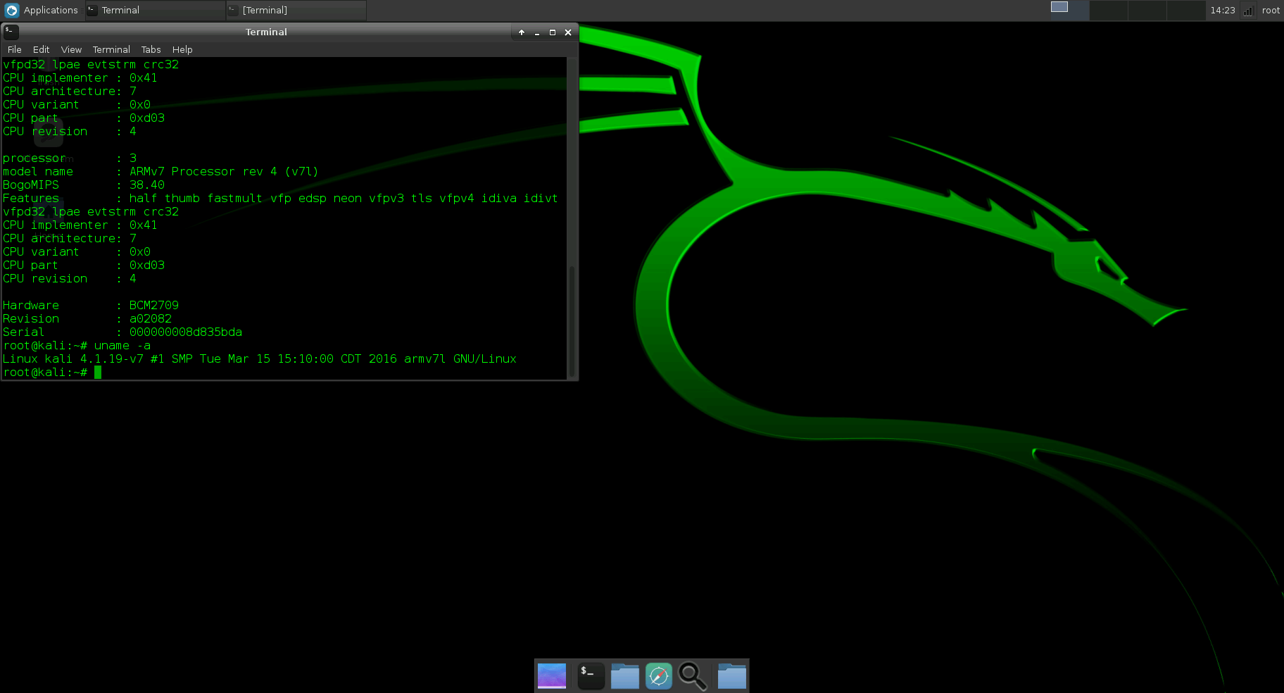Screen dimensions: 1284x693
Task: Click the terminal vertical scrollbar
Action: [572, 320]
